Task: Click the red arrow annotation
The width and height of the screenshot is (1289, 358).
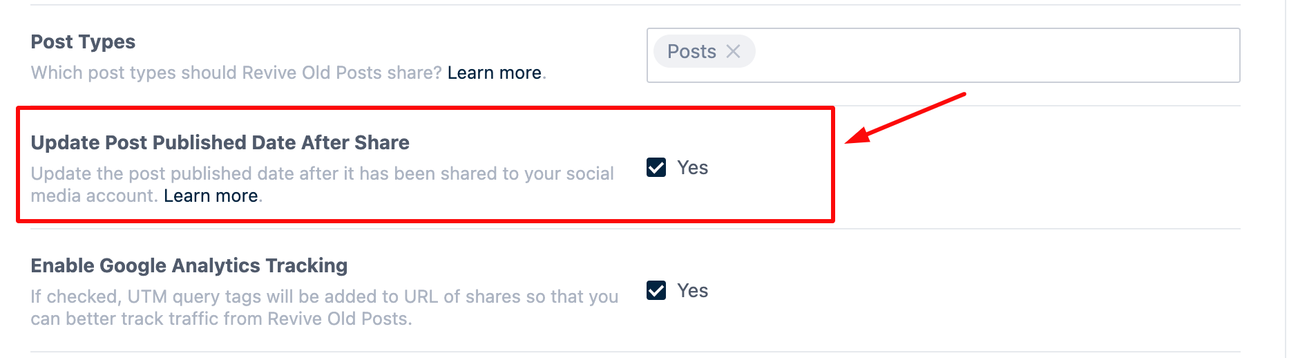Action: pyautogui.click(x=905, y=116)
